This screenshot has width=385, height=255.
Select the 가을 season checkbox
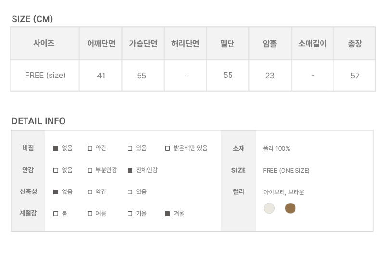tap(130, 213)
